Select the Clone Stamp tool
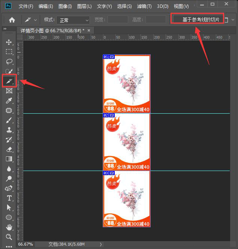The height and width of the screenshot is (249, 238). 9,130
